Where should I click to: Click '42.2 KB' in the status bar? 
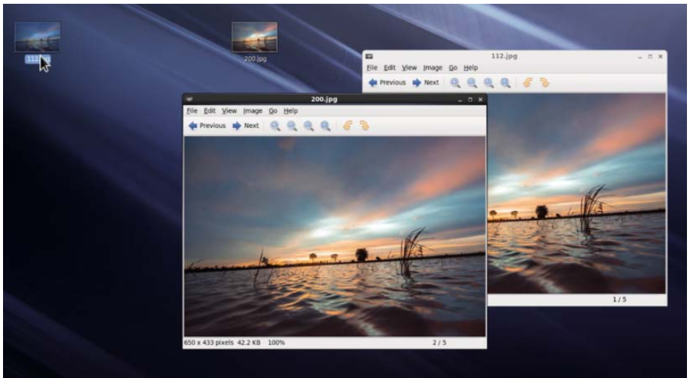click(x=249, y=342)
